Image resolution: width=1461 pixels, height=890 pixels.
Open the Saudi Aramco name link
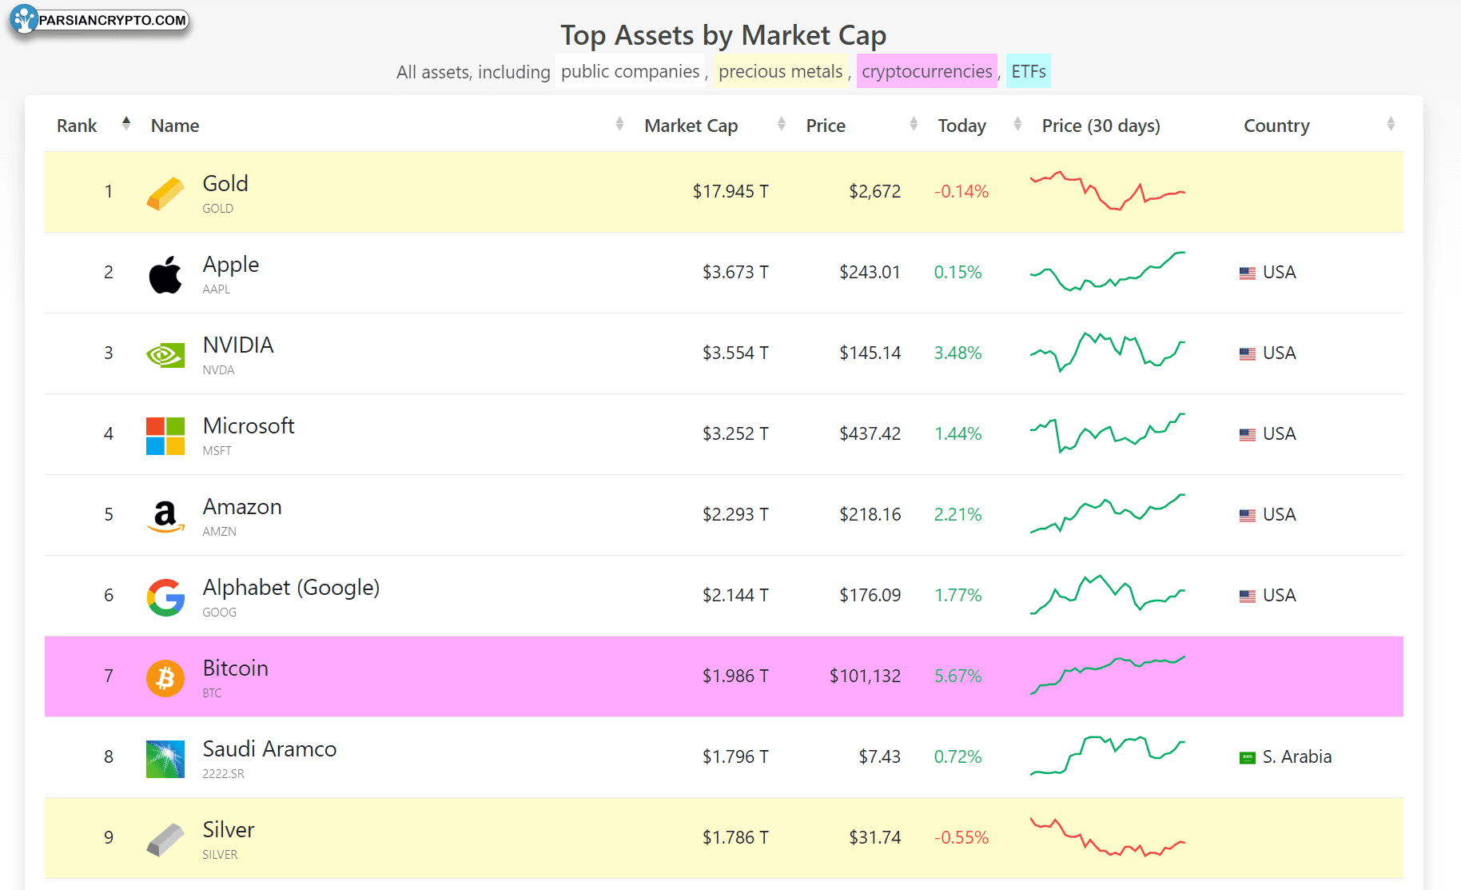[269, 748]
